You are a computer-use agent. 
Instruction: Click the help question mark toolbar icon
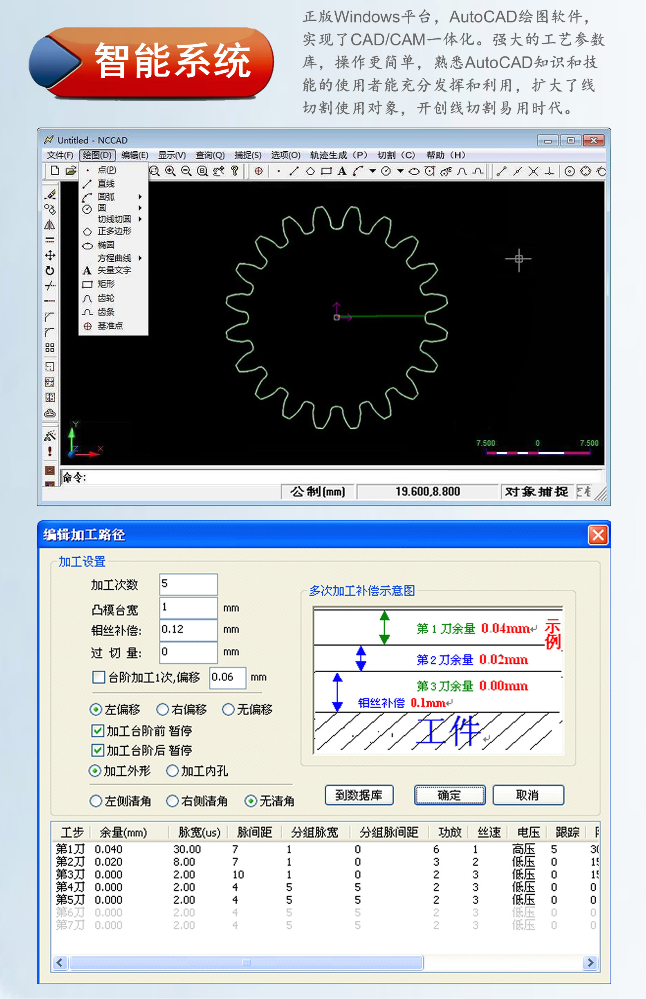pos(235,171)
